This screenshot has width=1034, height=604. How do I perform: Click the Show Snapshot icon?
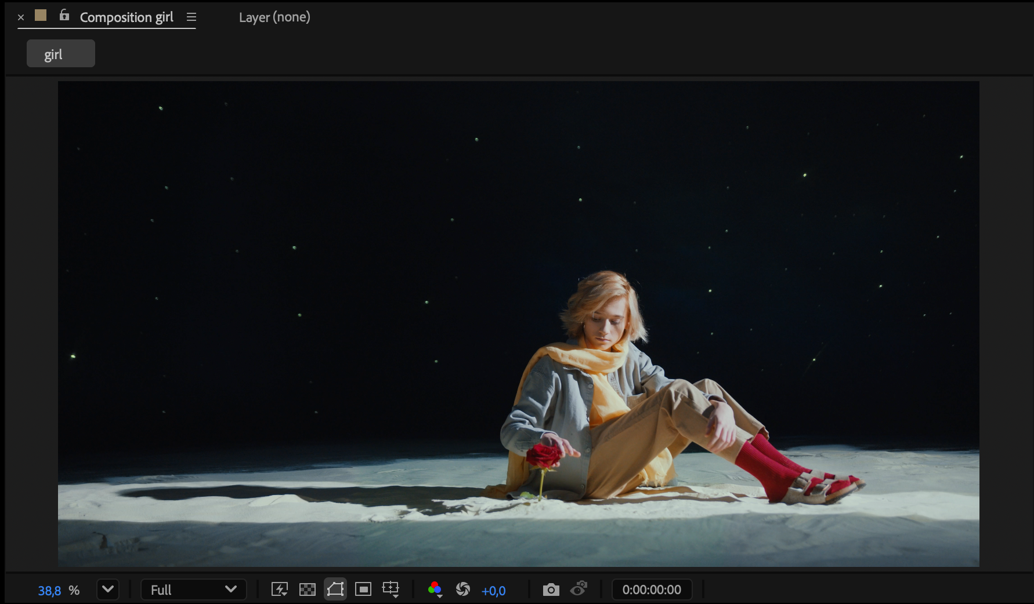coord(579,590)
